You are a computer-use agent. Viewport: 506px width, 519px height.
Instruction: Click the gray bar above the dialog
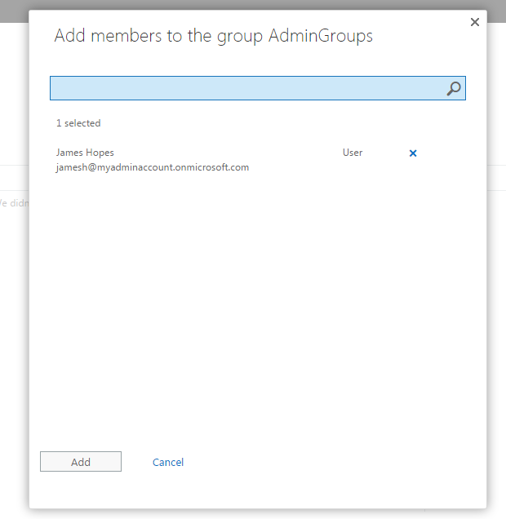click(245, 5)
